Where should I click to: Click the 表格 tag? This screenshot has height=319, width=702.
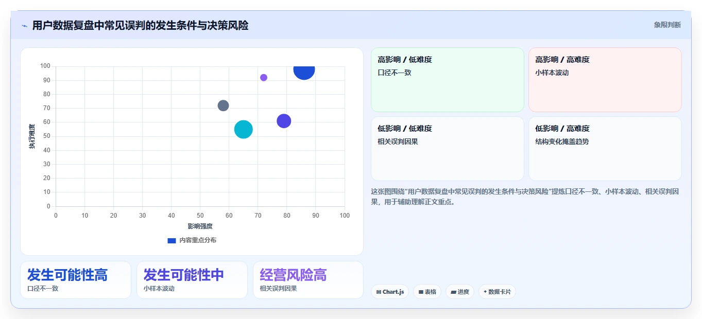pyautogui.click(x=427, y=292)
